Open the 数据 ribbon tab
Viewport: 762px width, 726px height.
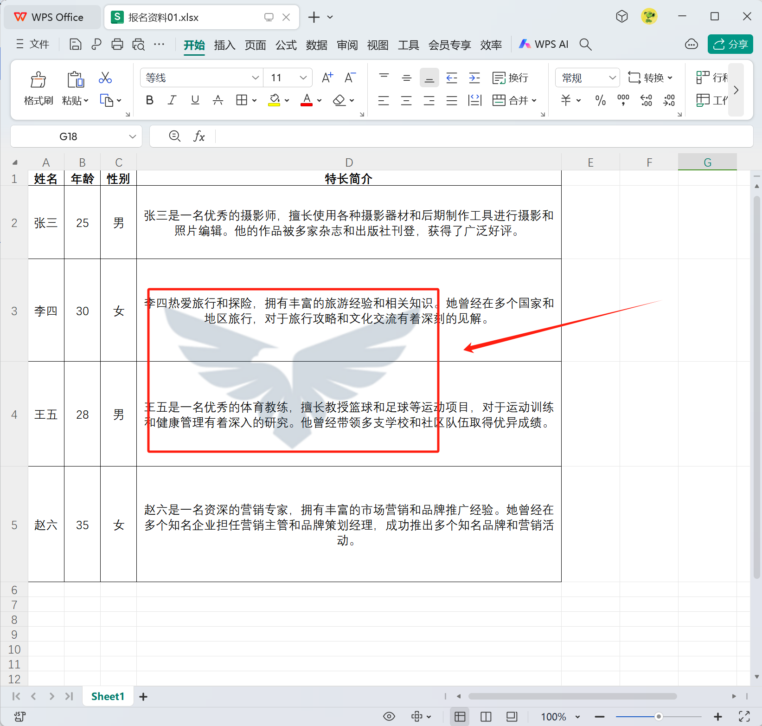317,45
